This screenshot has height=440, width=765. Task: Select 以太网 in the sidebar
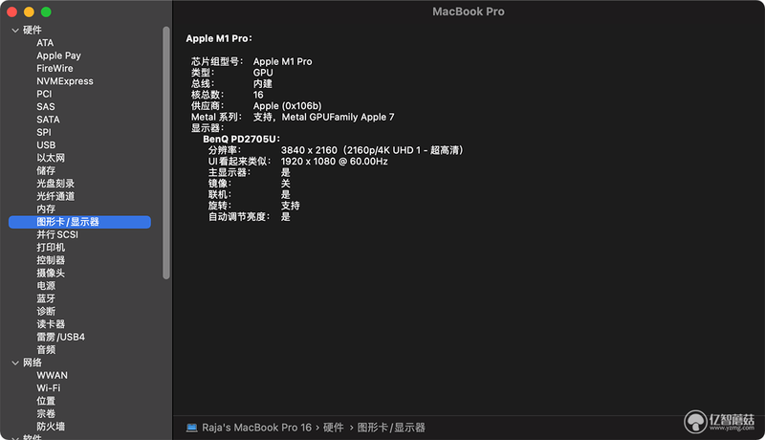tap(51, 158)
